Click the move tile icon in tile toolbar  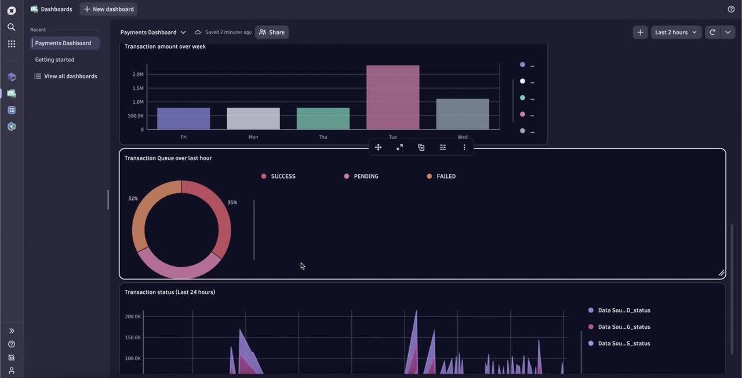click(x=378, y=147)
